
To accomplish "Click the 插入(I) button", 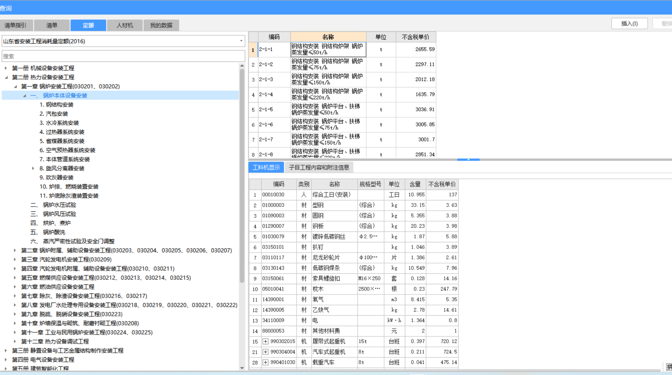I will tap(629, 23).
